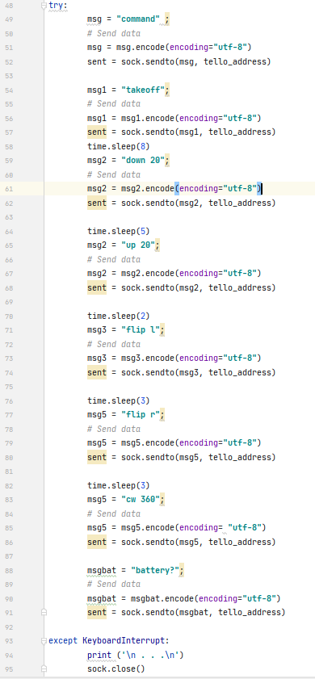Click 'msg5.encode' on line 79
Viewport: 315px width, 679px height.
coord(148,443)
